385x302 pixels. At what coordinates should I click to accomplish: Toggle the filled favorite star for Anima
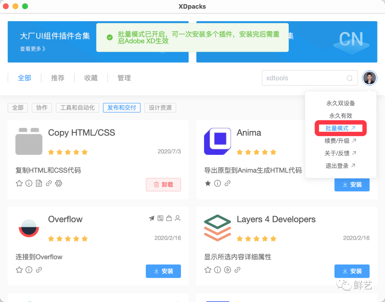pyautogui.click(x=208, y=183)
